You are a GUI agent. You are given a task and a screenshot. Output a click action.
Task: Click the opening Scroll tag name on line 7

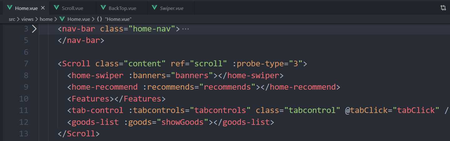click(x=76, y=64)
